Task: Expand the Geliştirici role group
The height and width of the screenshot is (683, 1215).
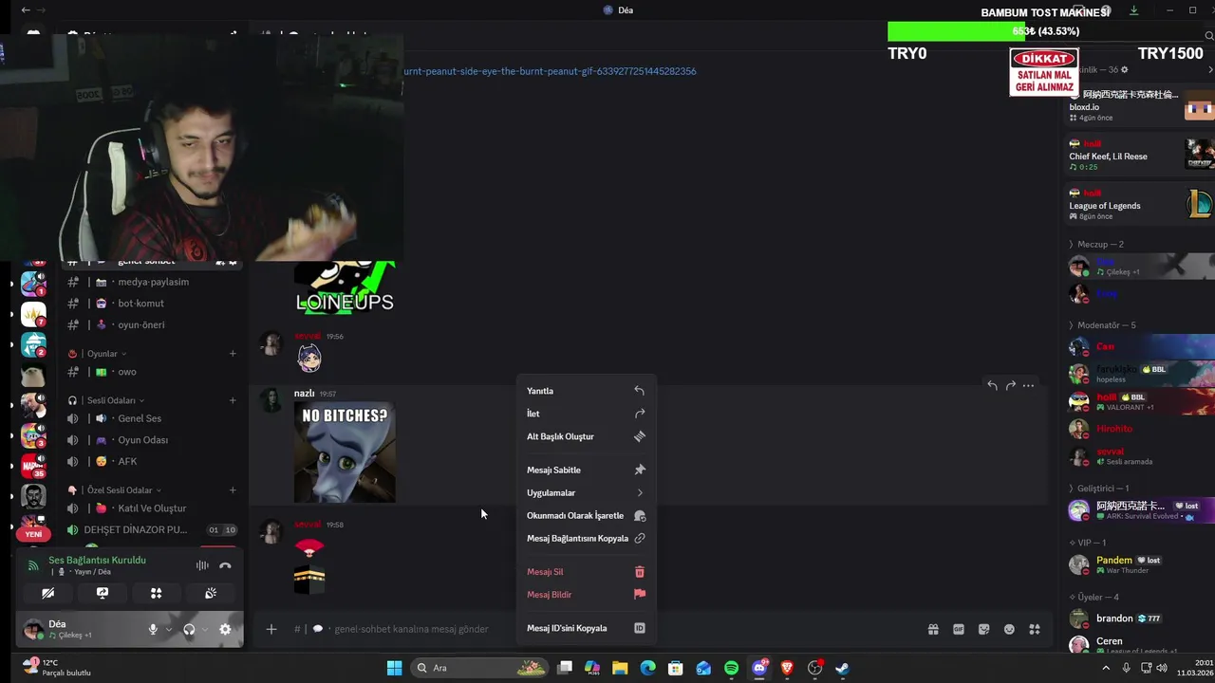Action: coord(1099,489)
